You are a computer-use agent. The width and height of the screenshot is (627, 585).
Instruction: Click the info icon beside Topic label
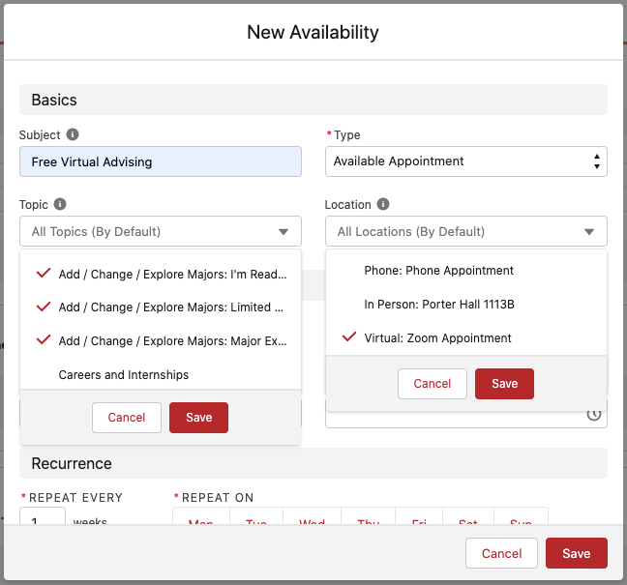(60, 205)
